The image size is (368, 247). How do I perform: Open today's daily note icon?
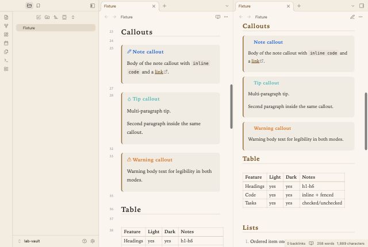point(6,43)
